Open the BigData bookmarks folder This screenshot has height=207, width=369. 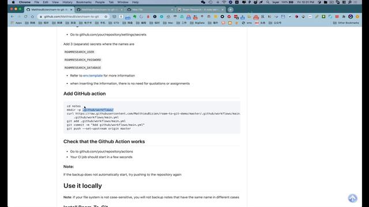(x=197, y=23)
